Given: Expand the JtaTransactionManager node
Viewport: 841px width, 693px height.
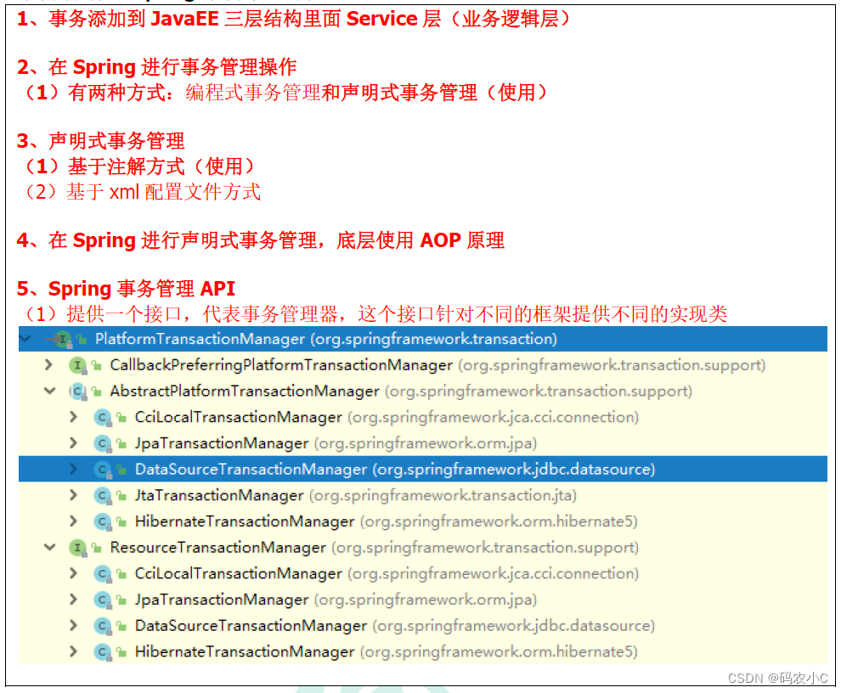Looking at the screenshot, I should (73, 495).
